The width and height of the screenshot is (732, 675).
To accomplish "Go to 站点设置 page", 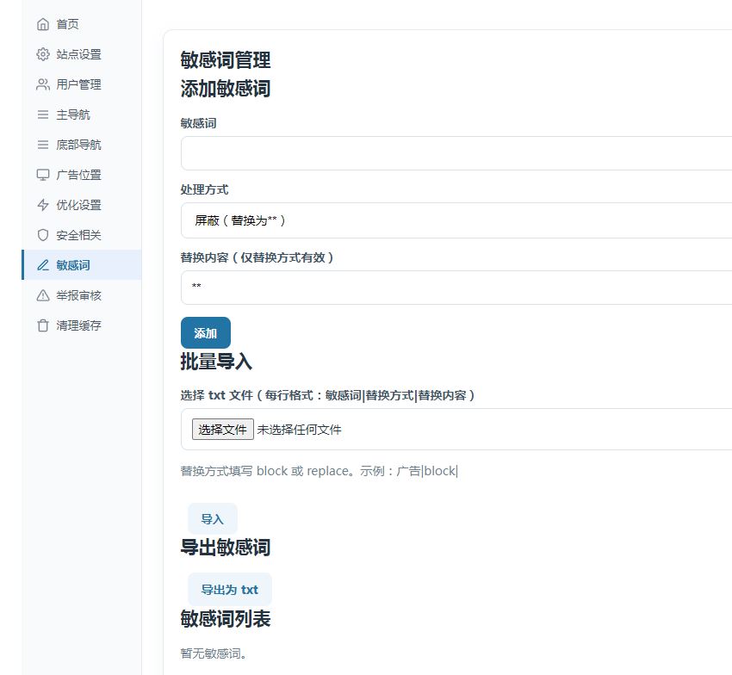I will 82,54.
